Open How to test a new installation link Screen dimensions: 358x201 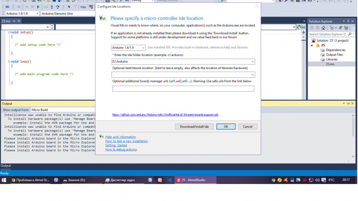127,141
